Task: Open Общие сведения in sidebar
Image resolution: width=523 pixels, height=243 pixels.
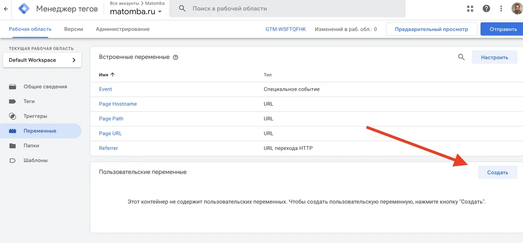Action: [45, 87]
